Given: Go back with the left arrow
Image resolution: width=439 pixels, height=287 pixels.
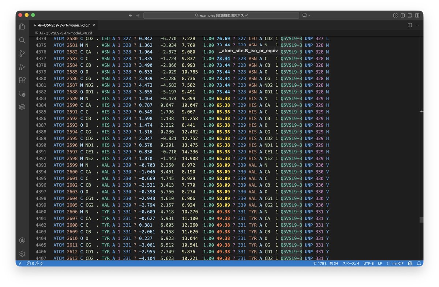Looking at the screenshot, I should pyautogui.click(x=130, y=15).
